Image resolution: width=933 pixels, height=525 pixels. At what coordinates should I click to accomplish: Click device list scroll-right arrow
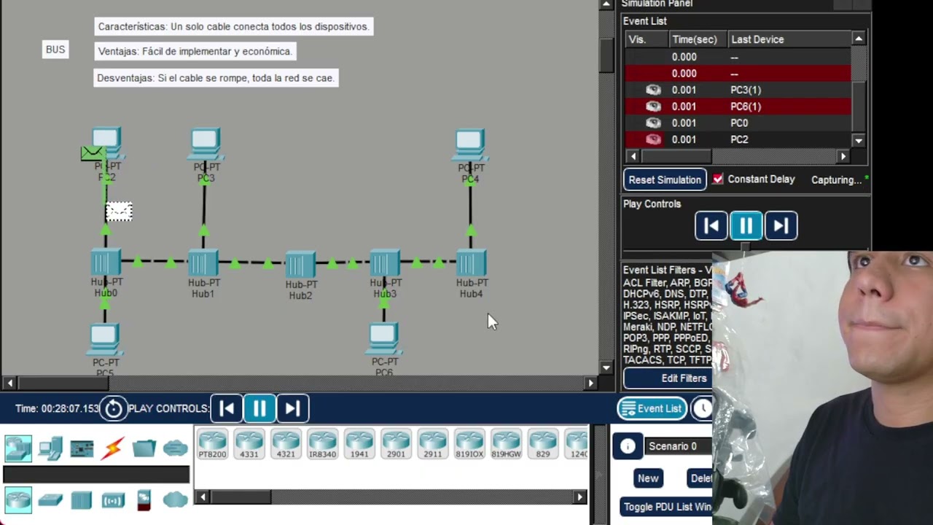point(580,497)
